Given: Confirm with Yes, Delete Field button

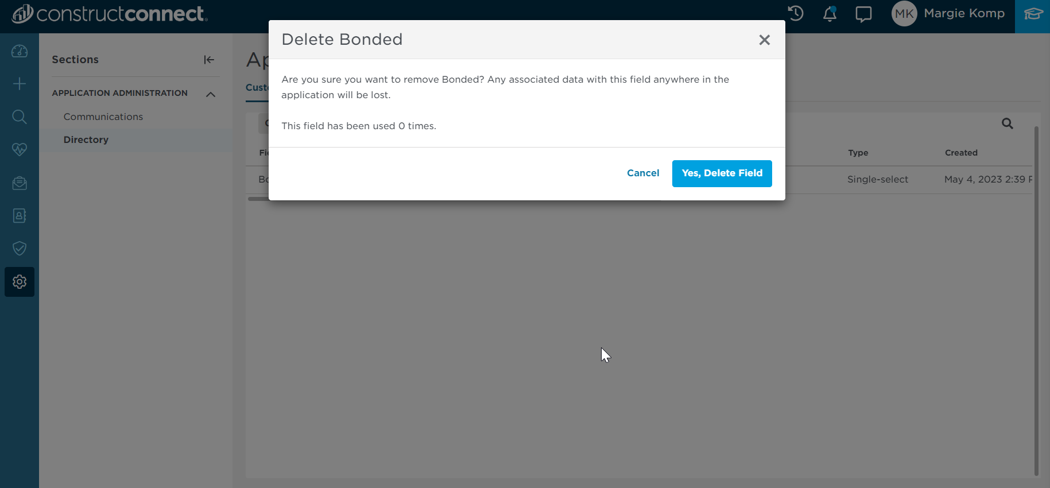Looking at the screenshot, I should pyautogui.click(x=722, y=173).
